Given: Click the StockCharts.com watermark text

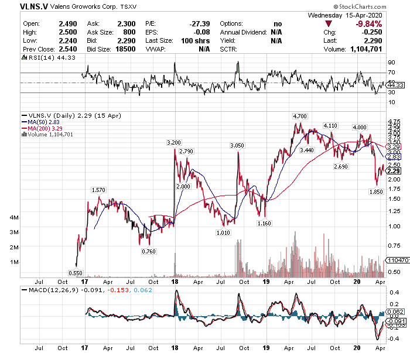Looking at the screenshot, I should point(360,6).
